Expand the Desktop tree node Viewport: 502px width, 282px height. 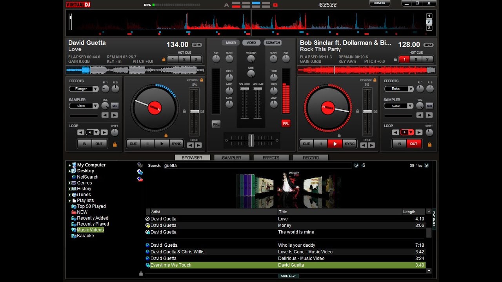point(69,171)
